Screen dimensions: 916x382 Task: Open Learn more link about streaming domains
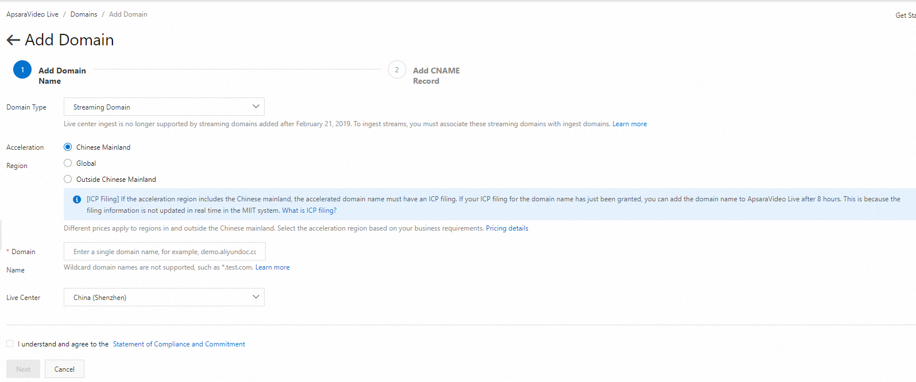tap(629, 124)
